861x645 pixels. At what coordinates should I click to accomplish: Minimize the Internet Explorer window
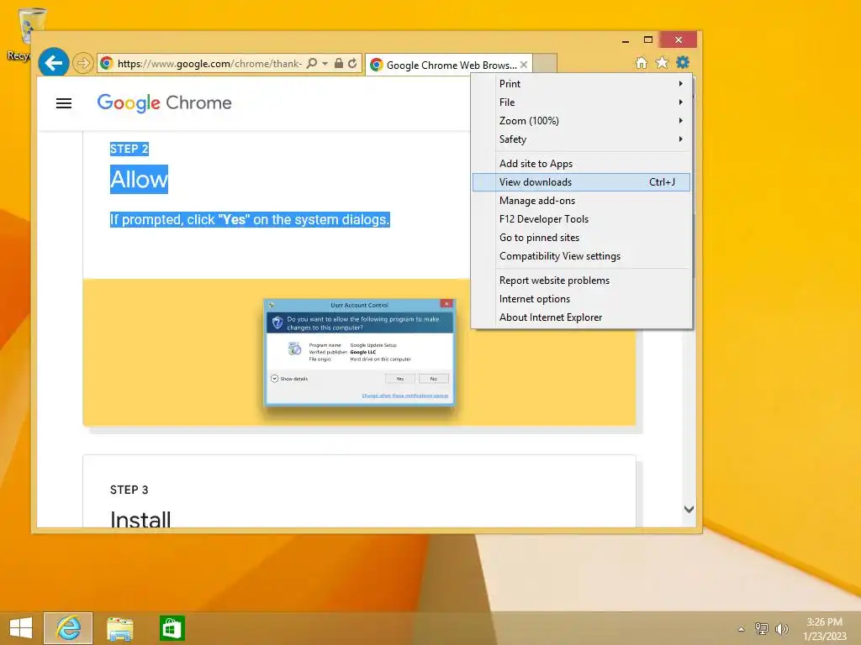626,40
